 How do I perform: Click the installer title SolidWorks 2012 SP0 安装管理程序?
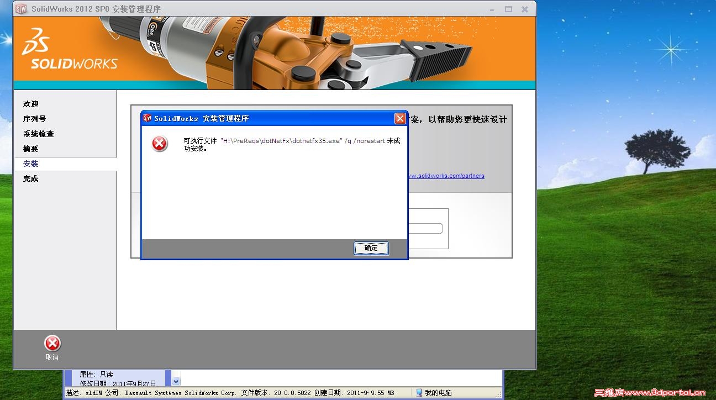[97, 9]
